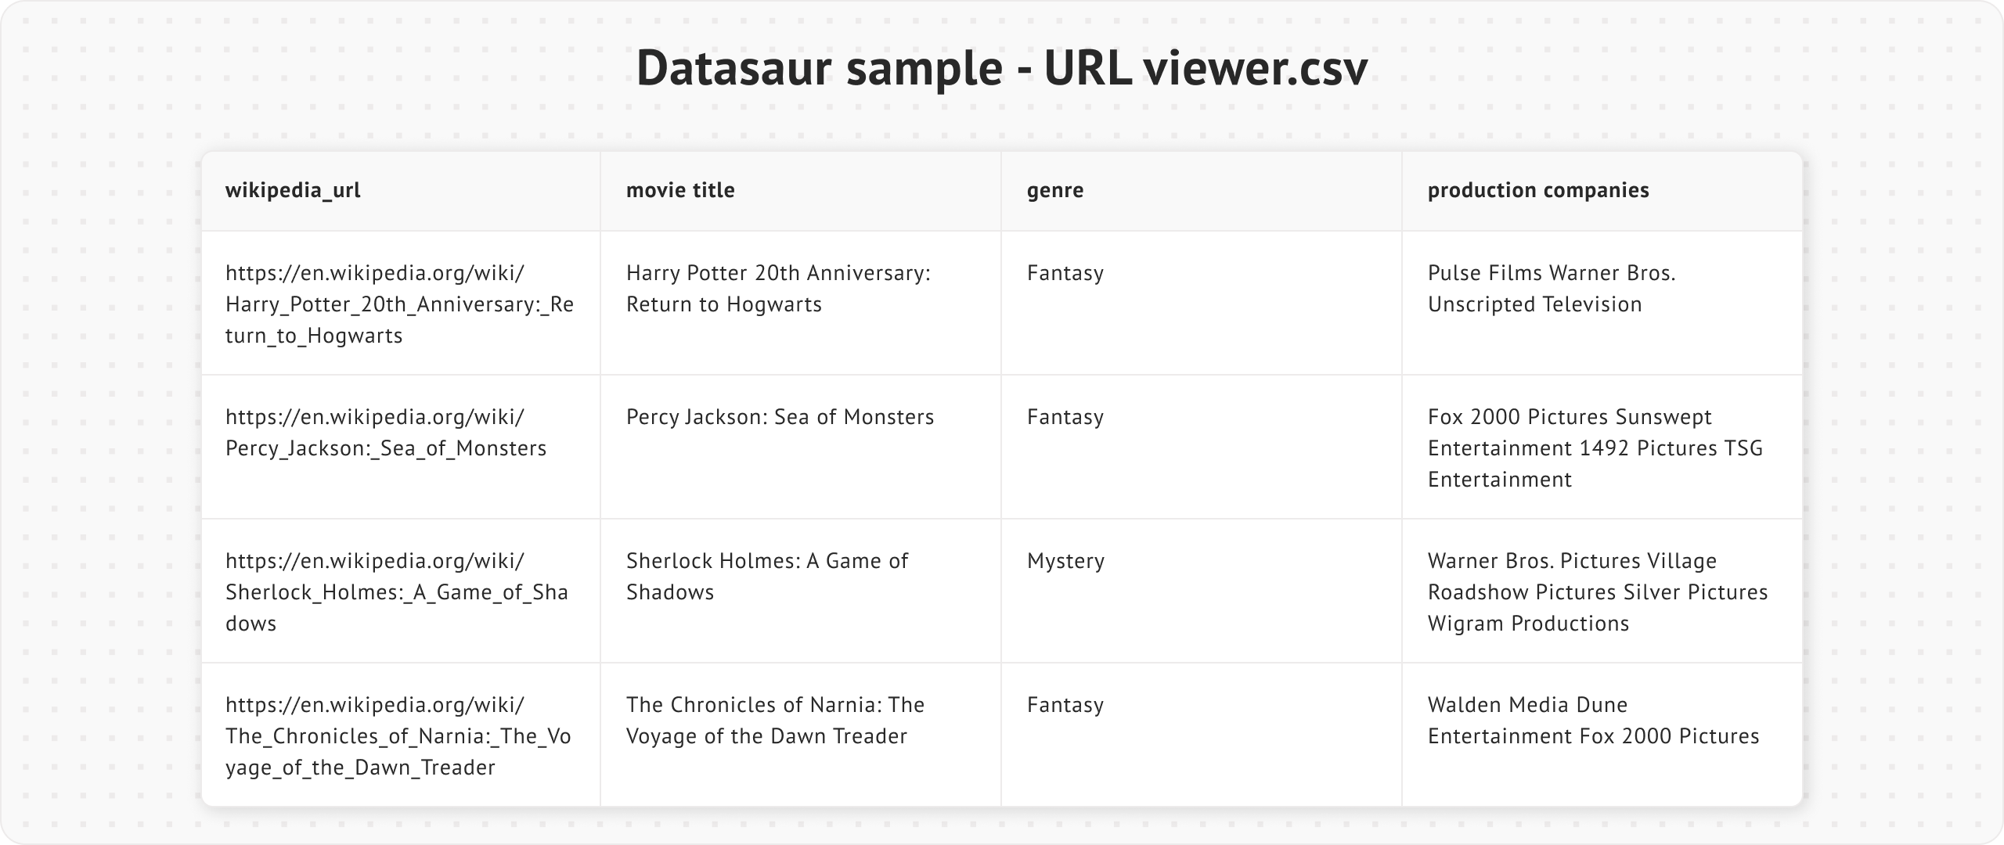The height and width of the screenshot is (845, 2004).
Task: Open the Sherlock Holmes Wikipedia URL
Action: 396,592
